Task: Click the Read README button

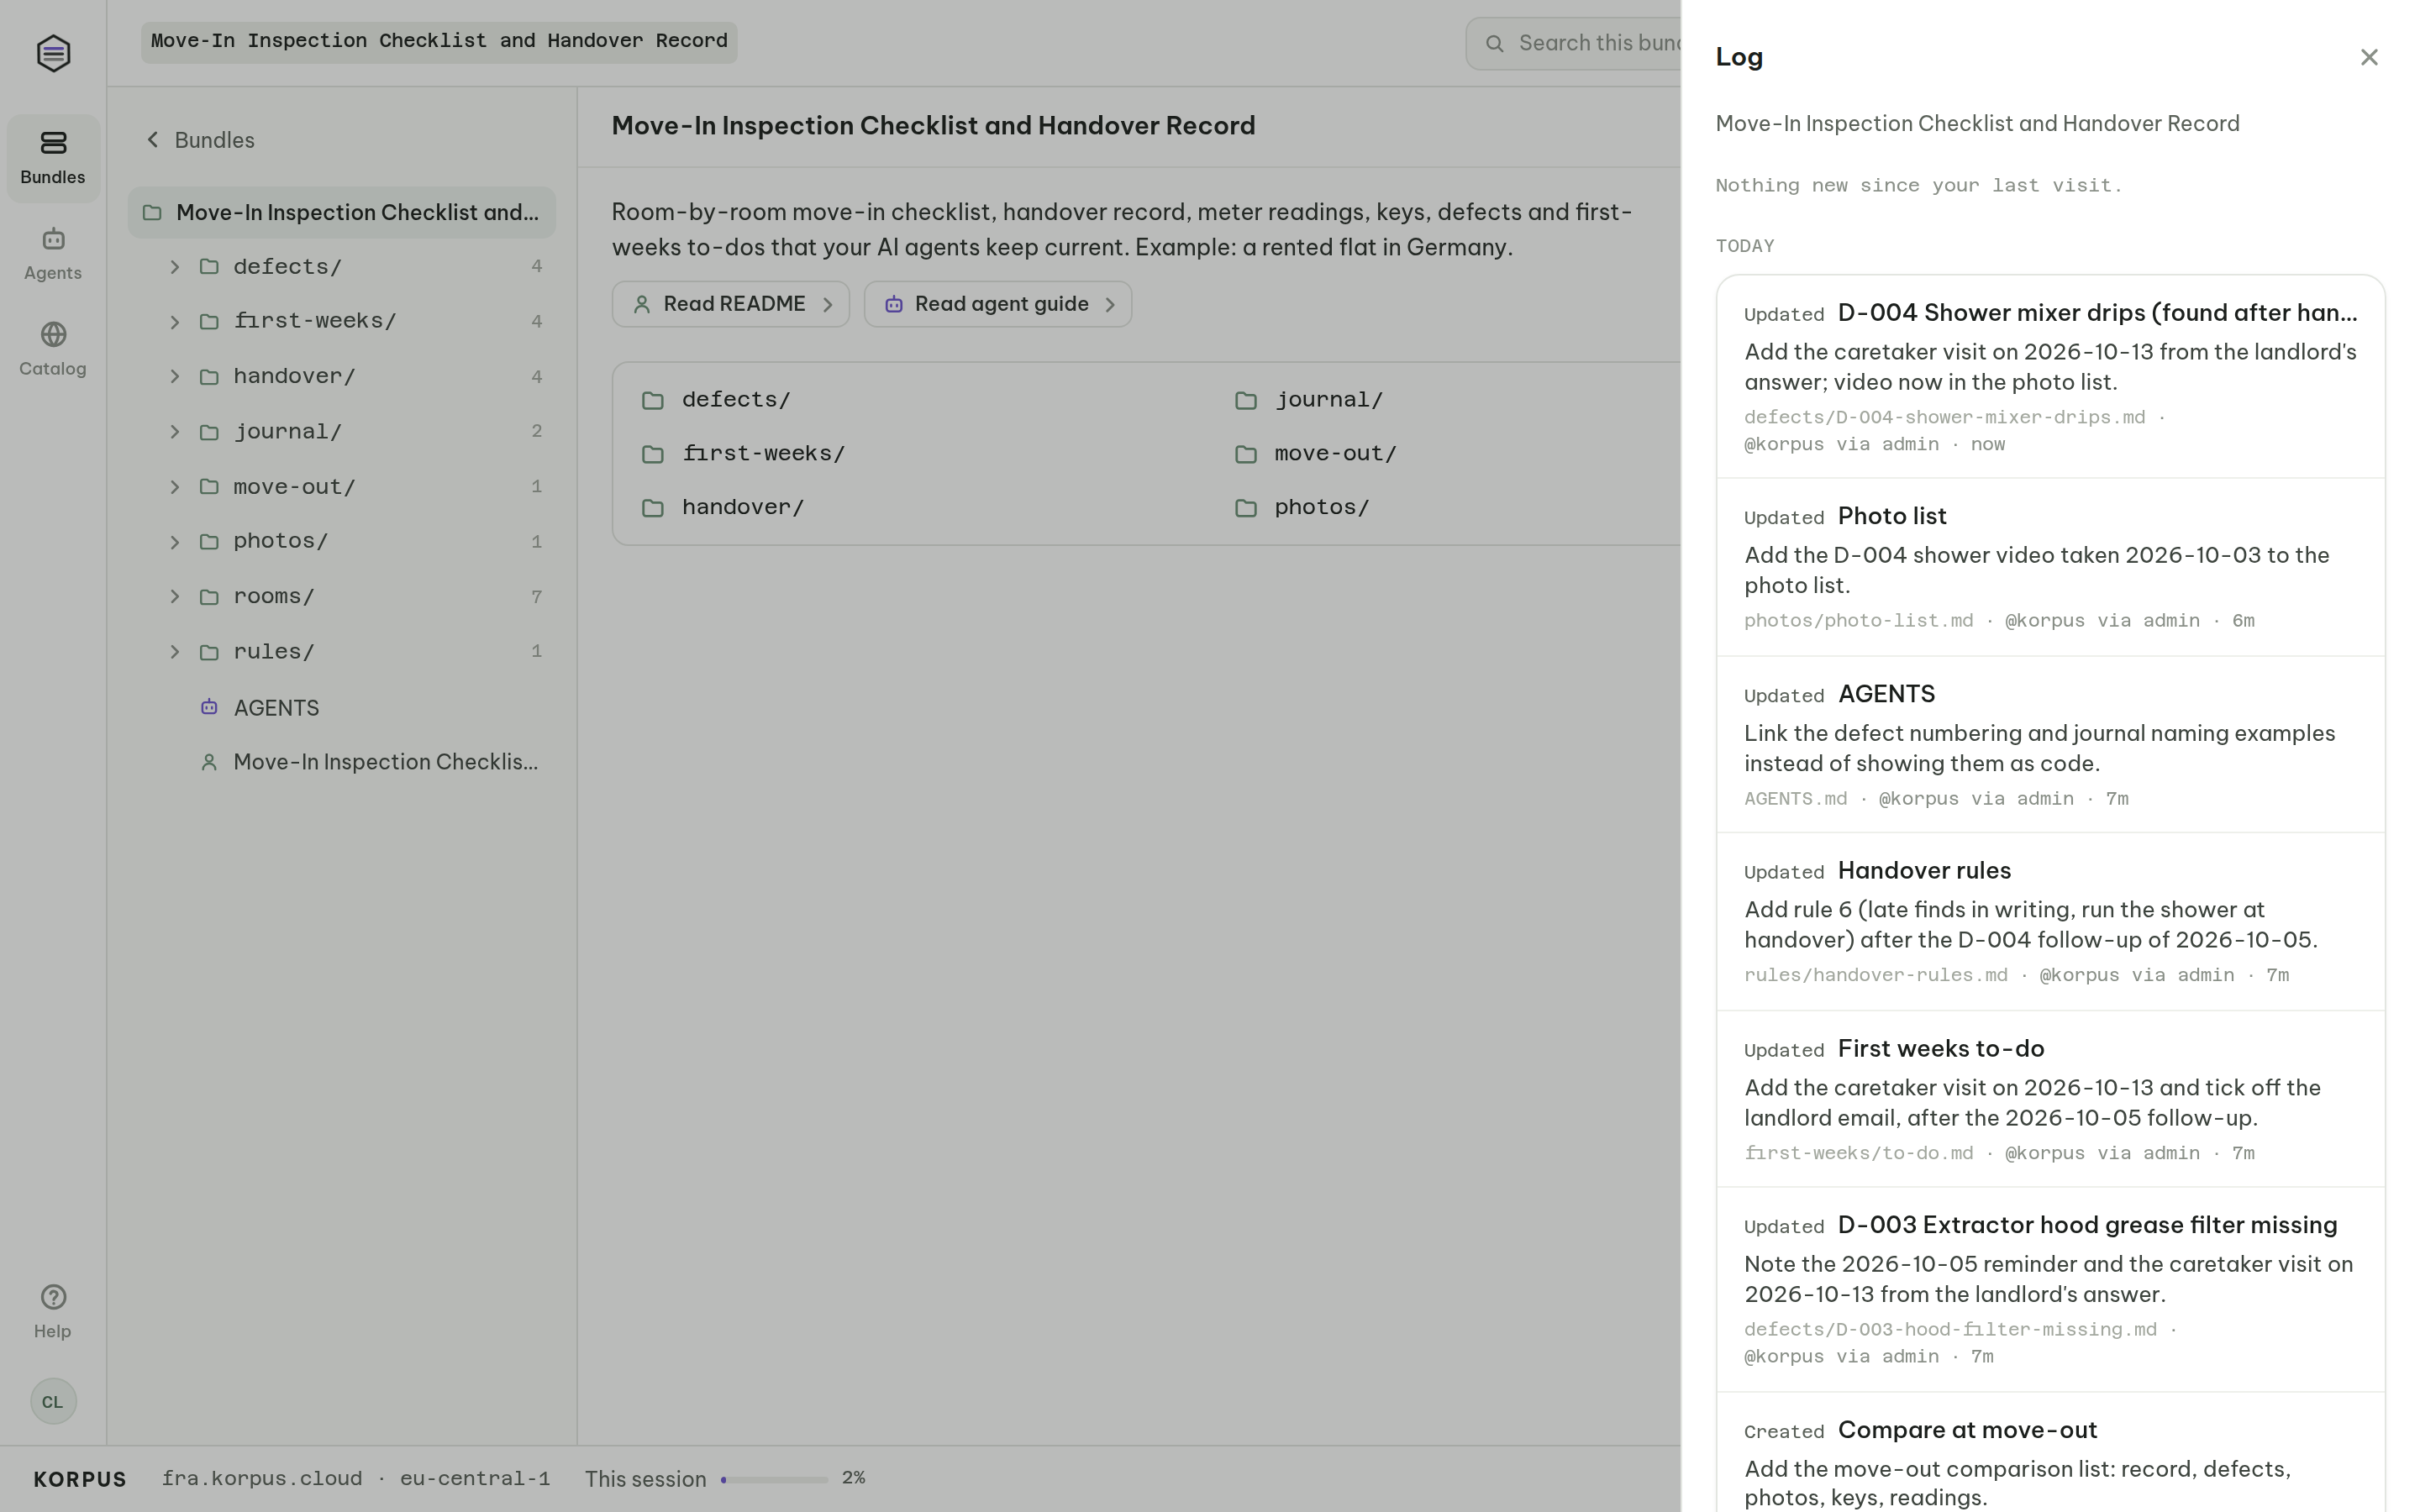Action: 731,304
